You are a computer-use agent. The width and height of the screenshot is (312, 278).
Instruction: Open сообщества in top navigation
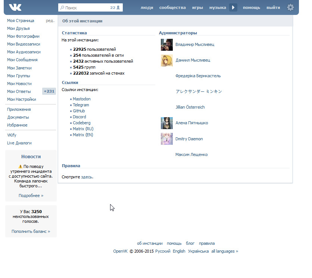coord(172,7)
